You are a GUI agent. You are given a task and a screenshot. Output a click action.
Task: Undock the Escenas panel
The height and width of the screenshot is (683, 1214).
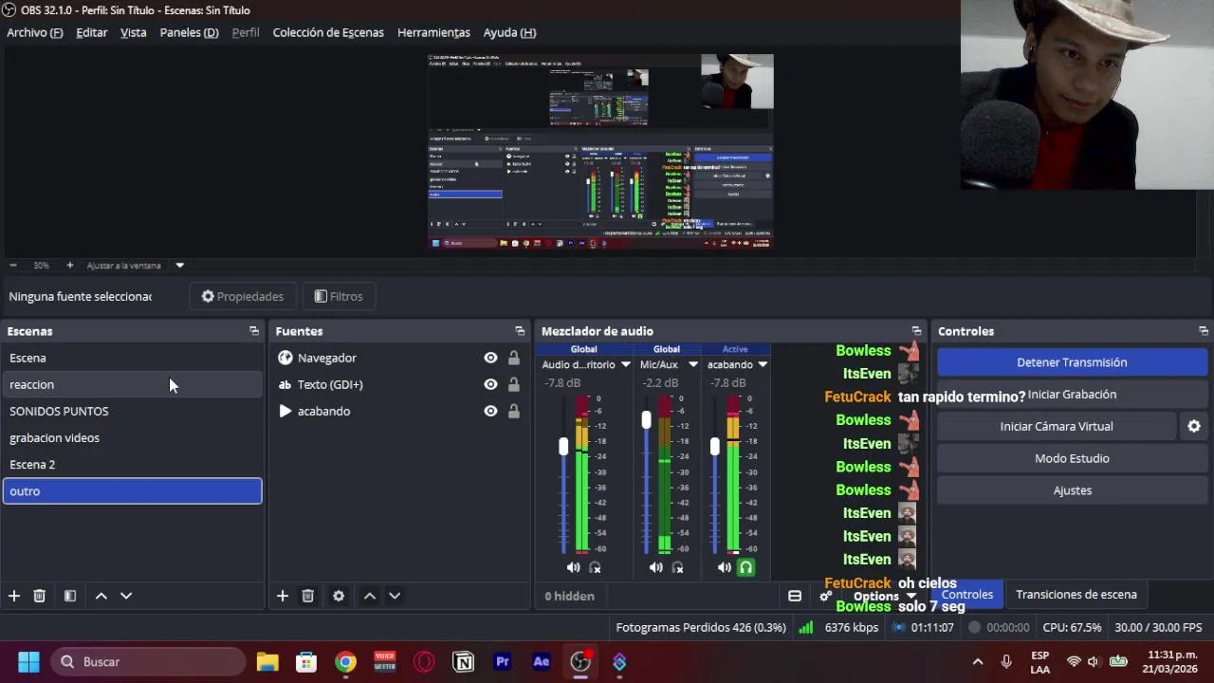tap(253, 331)
